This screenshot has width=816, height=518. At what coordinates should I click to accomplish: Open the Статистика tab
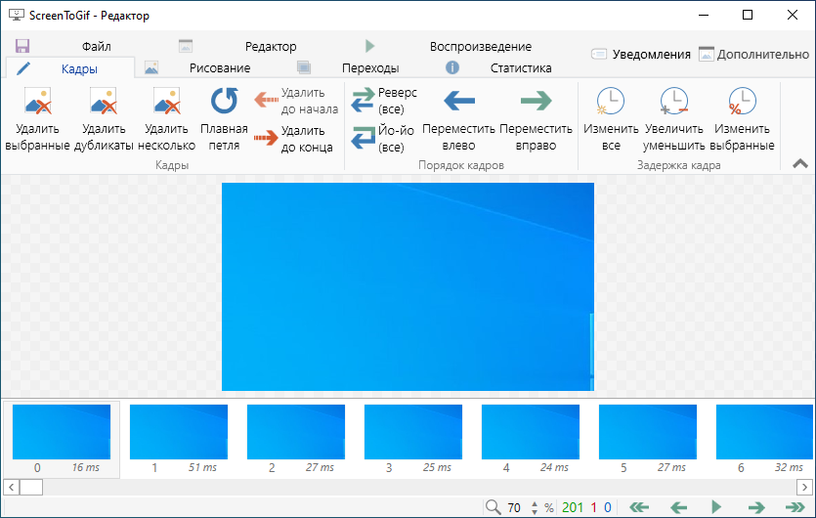(x=521, y=68)
